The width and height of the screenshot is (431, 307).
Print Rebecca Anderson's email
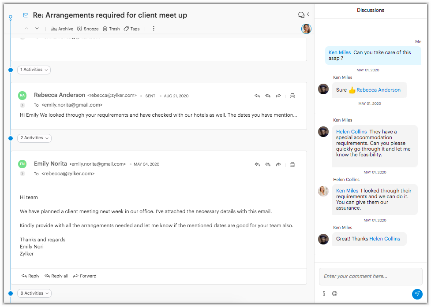292,96
